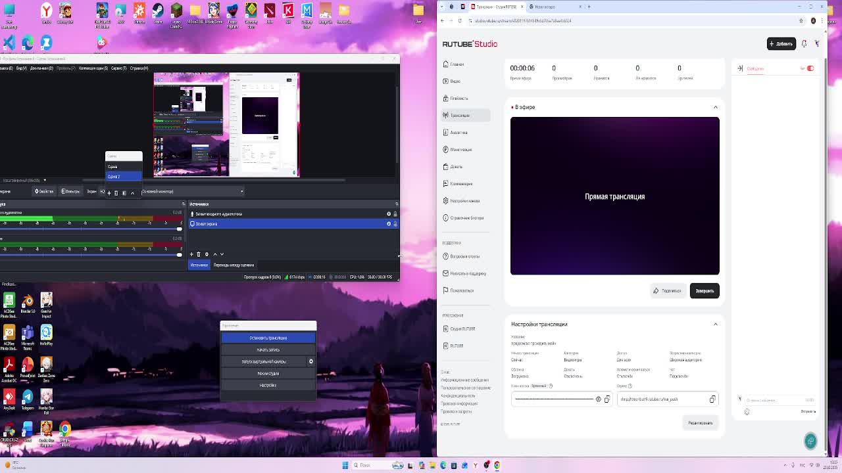This screenshot has height=473, width=842.
Task: Open source properties gear in Источники toolbar
Action: point(207,254)
